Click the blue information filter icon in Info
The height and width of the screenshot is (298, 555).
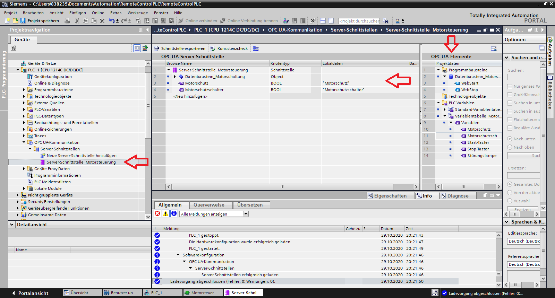click(174, 213)
